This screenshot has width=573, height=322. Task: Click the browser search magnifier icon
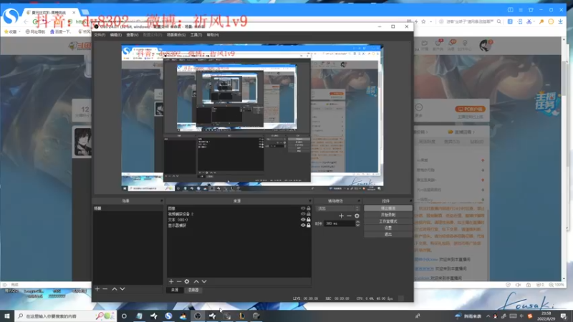tap(499, 21)
